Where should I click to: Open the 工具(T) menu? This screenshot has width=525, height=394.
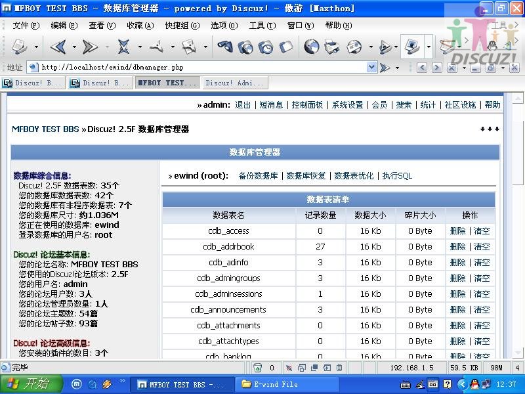[262, 26]
